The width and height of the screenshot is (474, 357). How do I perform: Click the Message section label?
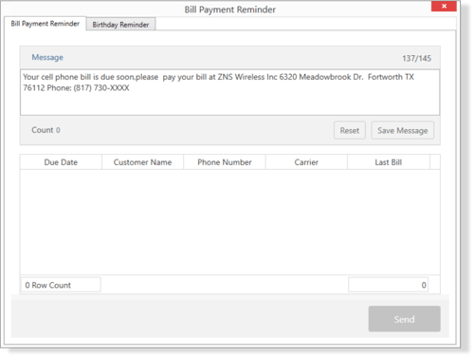click(47, 57)
